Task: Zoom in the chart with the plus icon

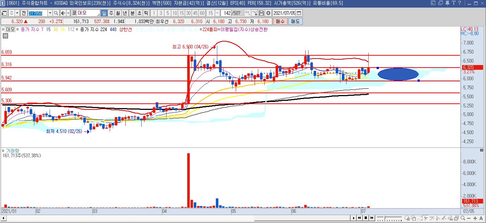Action: pyautogui.click(x=475, y=218)
